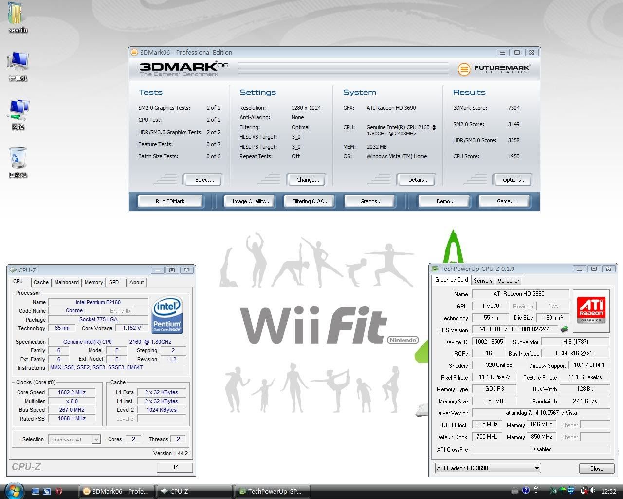The image size is (623, 499).
Task: Select the Graphics Card tab in GPU-Z
Action: pos(452,280)
